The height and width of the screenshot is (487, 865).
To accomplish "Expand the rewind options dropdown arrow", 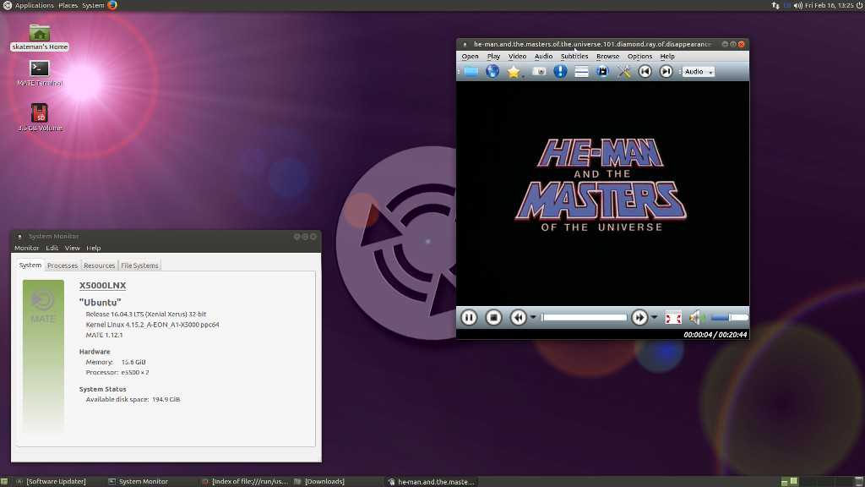I will coord(533,318).
